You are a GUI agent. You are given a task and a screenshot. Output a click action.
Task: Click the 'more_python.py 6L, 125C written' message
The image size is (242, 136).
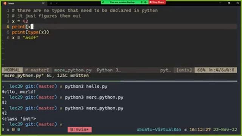[45, 76]
